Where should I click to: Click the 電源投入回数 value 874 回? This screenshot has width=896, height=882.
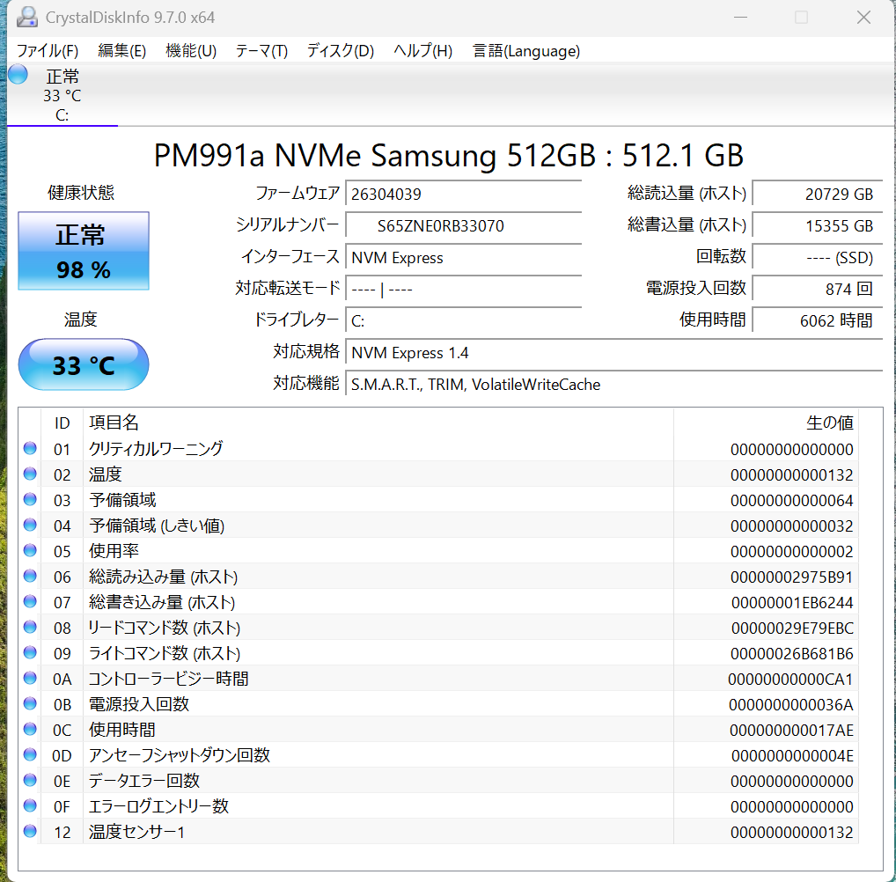818,290
